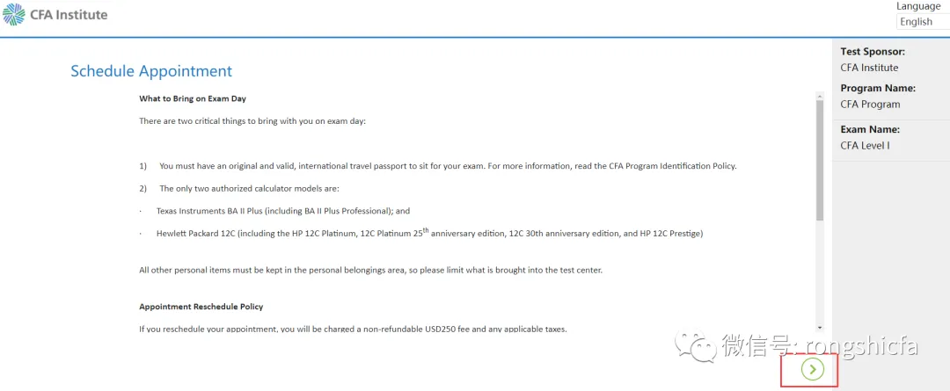Image resolution: width=950 pixels, height=391 pixels.
Task: Click the Language label above the dropdown
Action: (x=918, y=6)
